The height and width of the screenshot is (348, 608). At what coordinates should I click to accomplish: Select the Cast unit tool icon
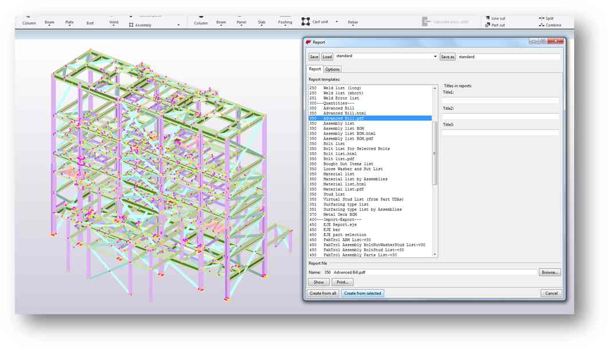(x=306, y=22)
